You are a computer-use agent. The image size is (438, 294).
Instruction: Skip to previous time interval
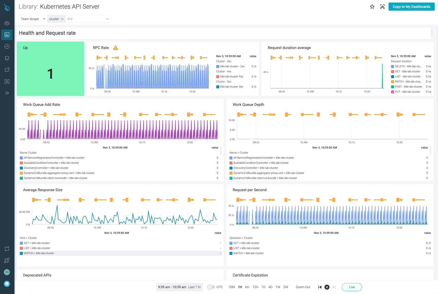click(x=320, y=287)
